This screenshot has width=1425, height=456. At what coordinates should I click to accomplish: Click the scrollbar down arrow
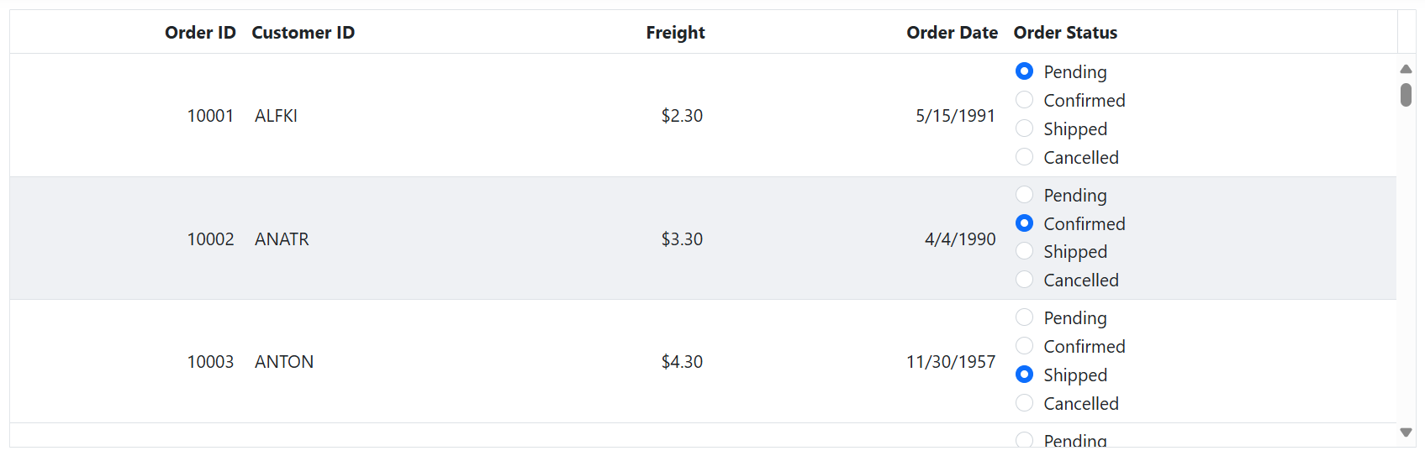tap(1406, 432)
